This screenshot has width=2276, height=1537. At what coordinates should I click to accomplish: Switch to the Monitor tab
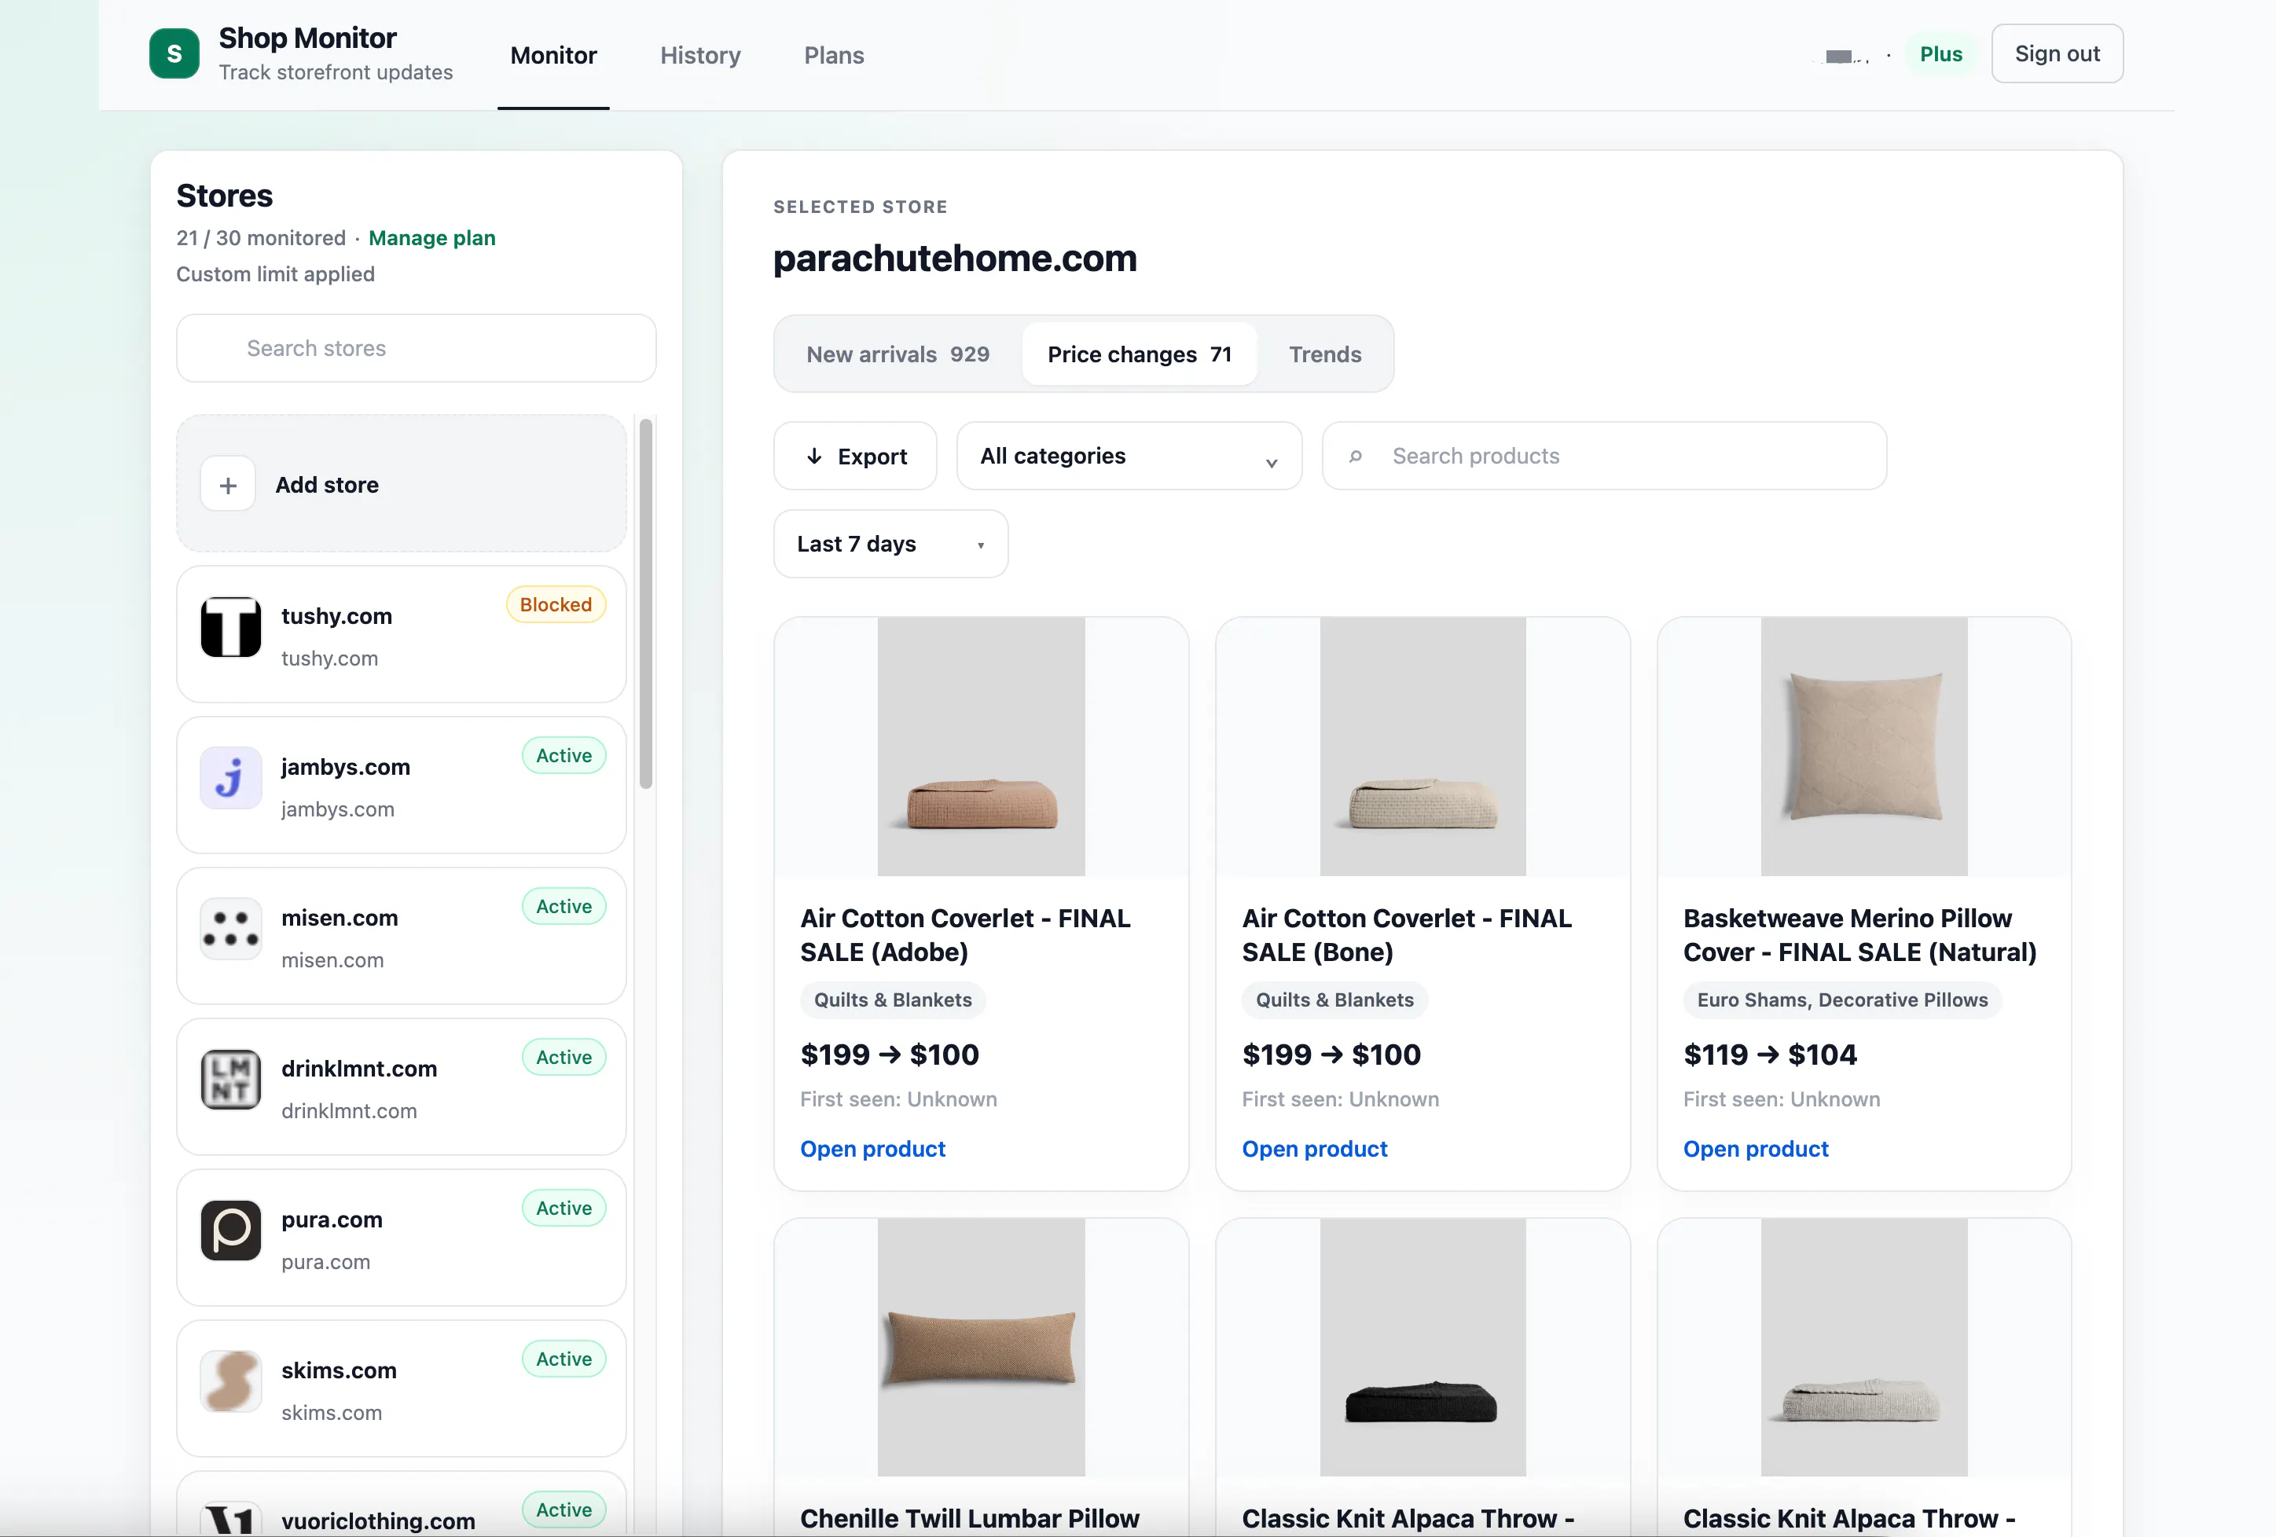point(553,56)
